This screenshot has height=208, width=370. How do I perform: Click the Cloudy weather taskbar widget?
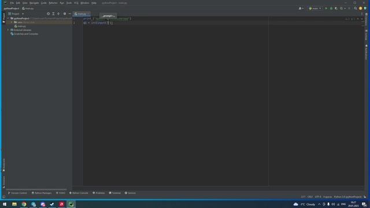304,204
